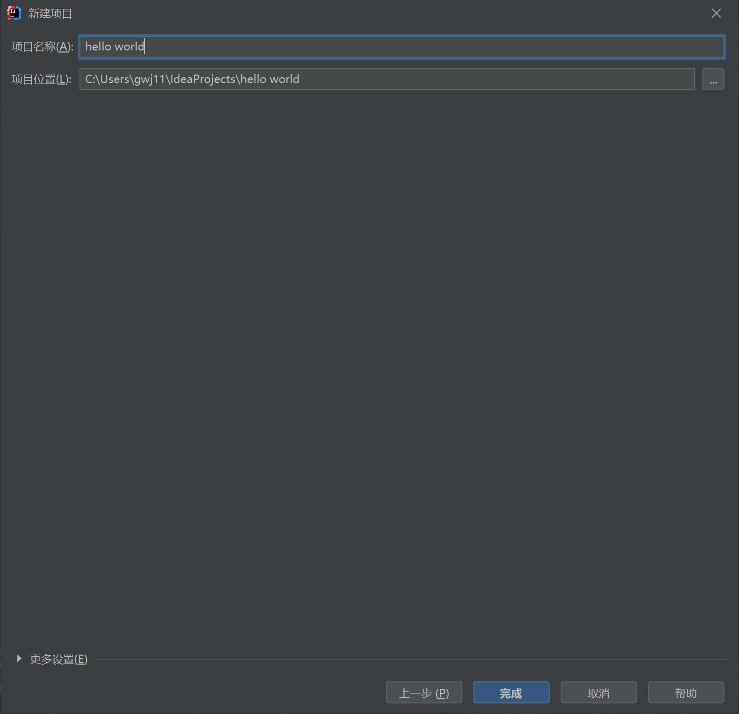Click the IntelliJ IDEA logo in the title bar

(14, 13)
